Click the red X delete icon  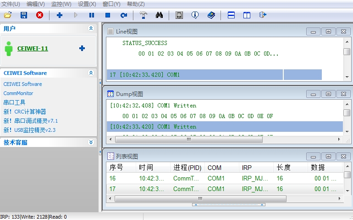[39, 15]
